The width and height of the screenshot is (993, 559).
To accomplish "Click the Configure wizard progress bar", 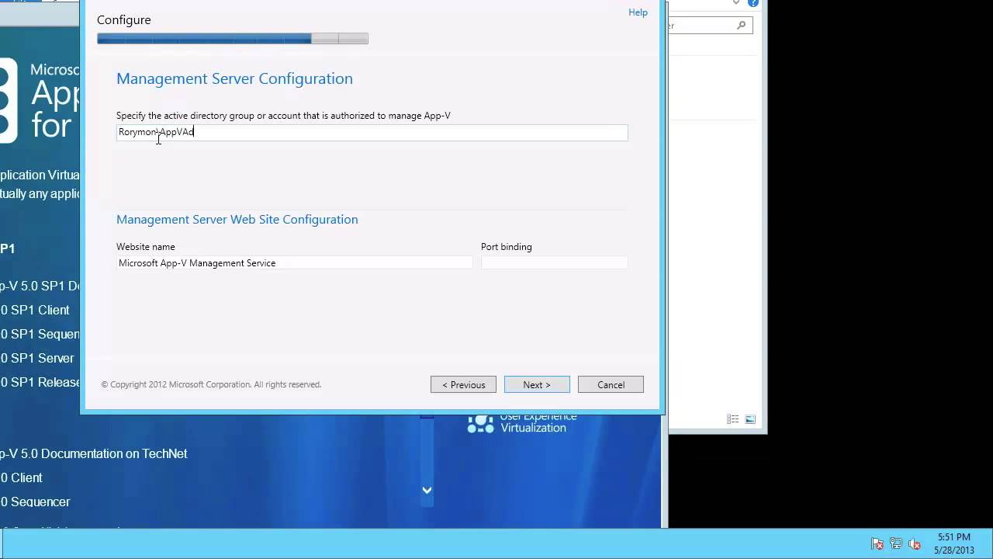I will click(232, 38).
